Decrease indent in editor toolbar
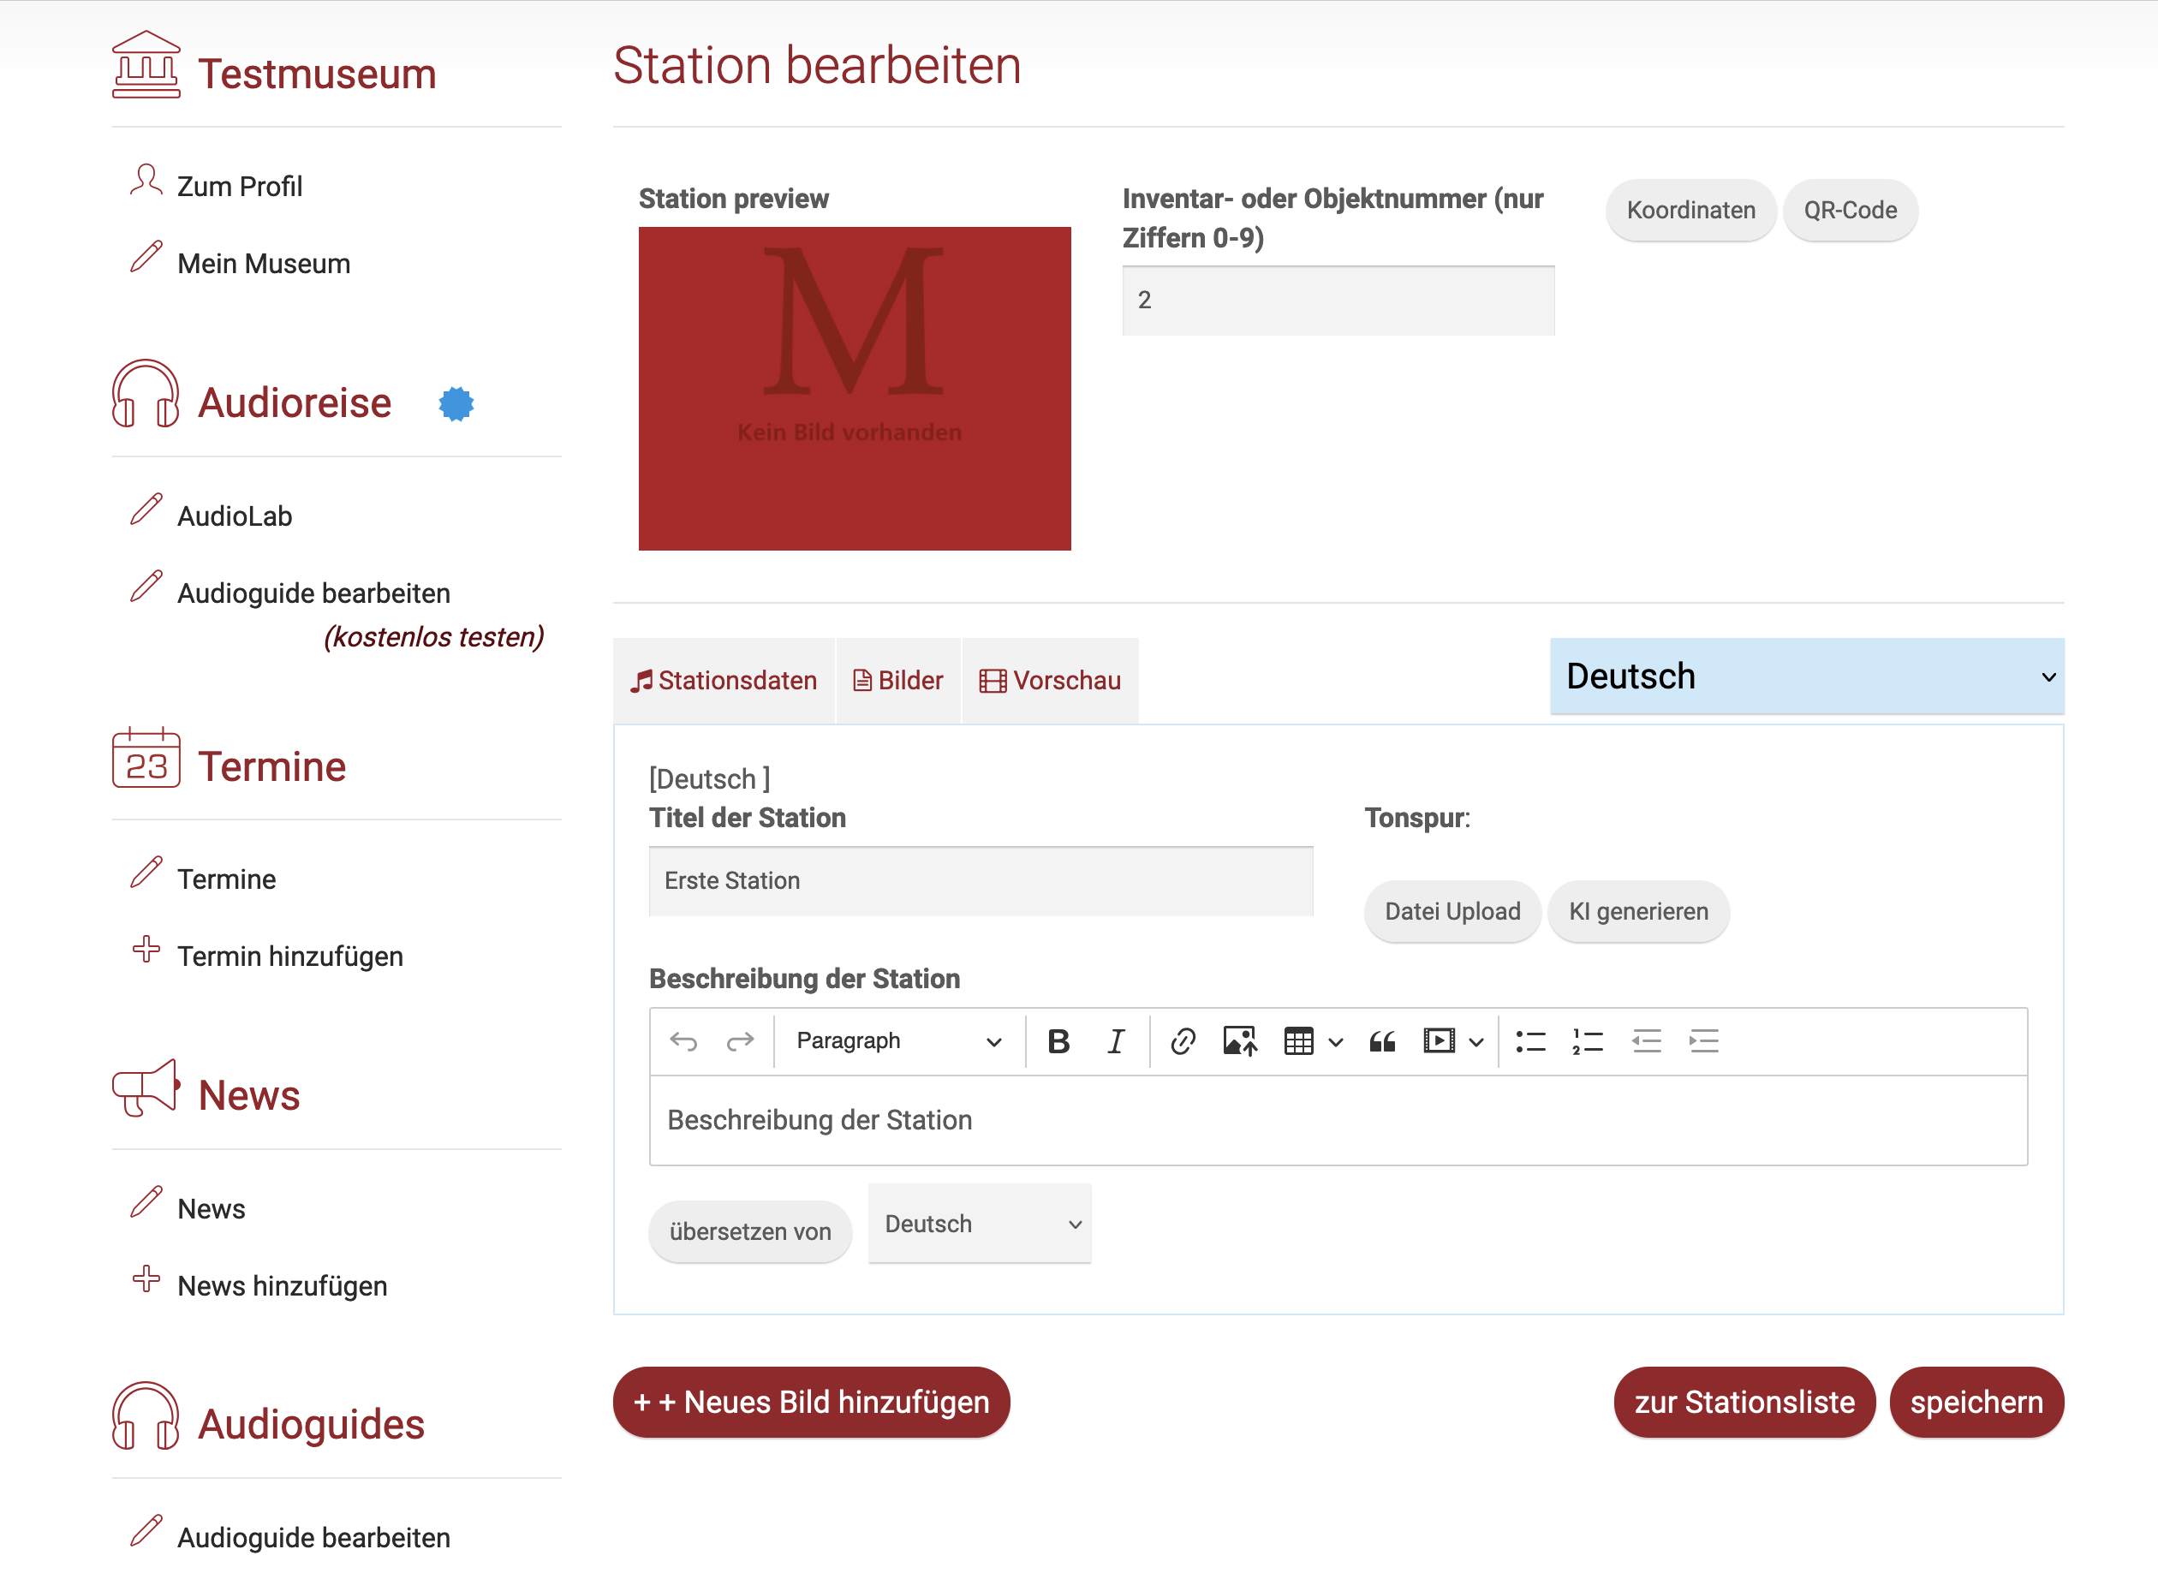2158x1591 pixels. pos(1646,1041)
